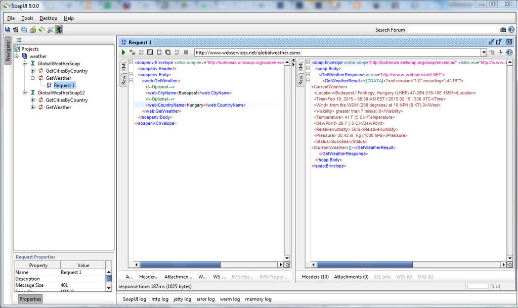Click the full-screen layout icon in request toolbar

click(150, 52)
